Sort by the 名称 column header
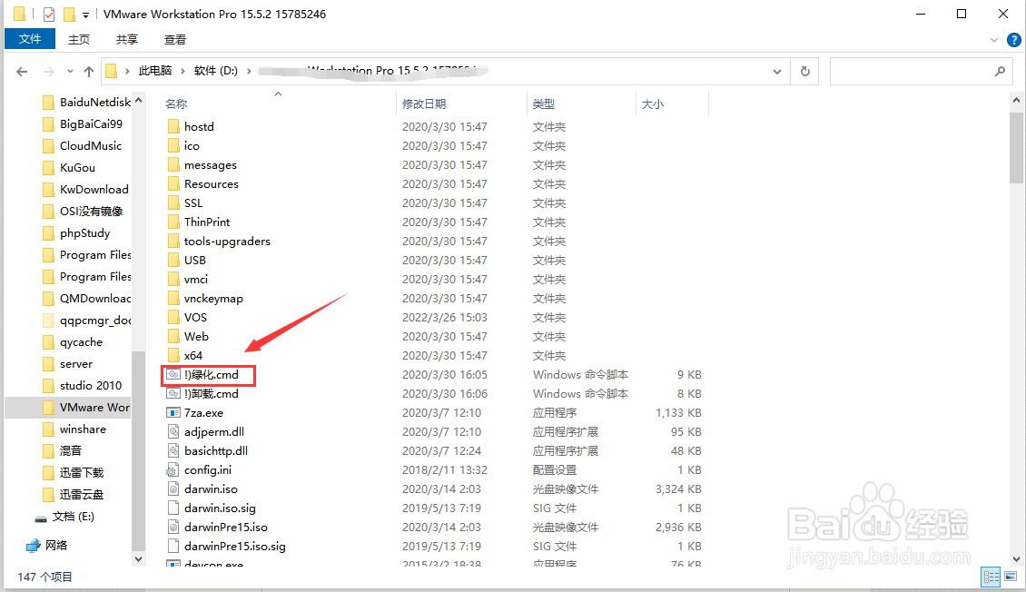1026x592 pixels. click(176, 104)
